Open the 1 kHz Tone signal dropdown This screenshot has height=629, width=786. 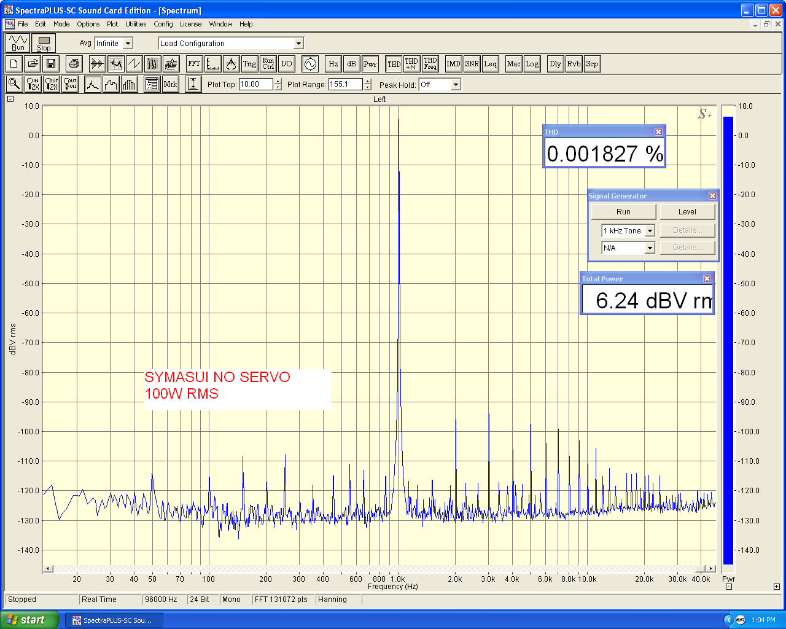coord(650,231)
